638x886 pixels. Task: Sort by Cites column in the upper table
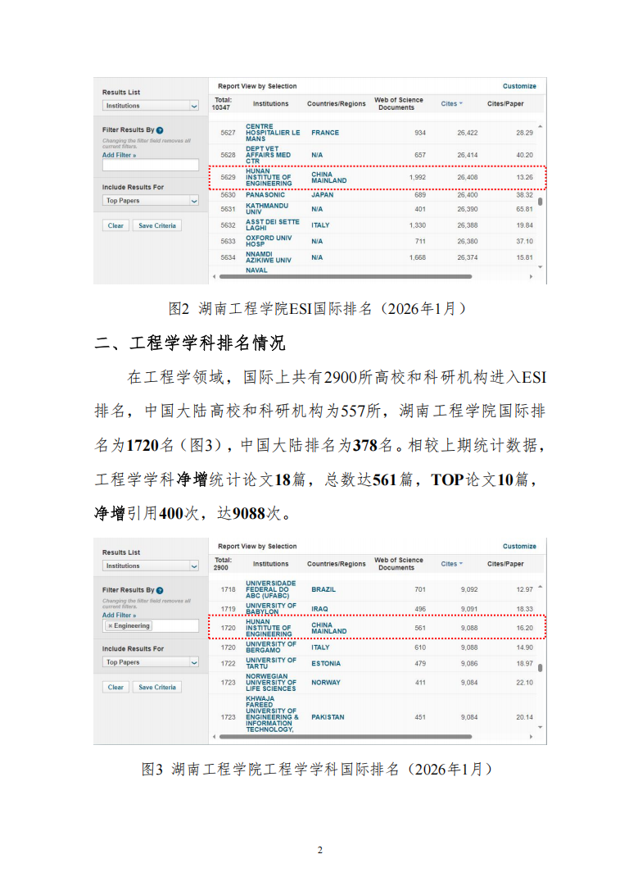(451, 104)
